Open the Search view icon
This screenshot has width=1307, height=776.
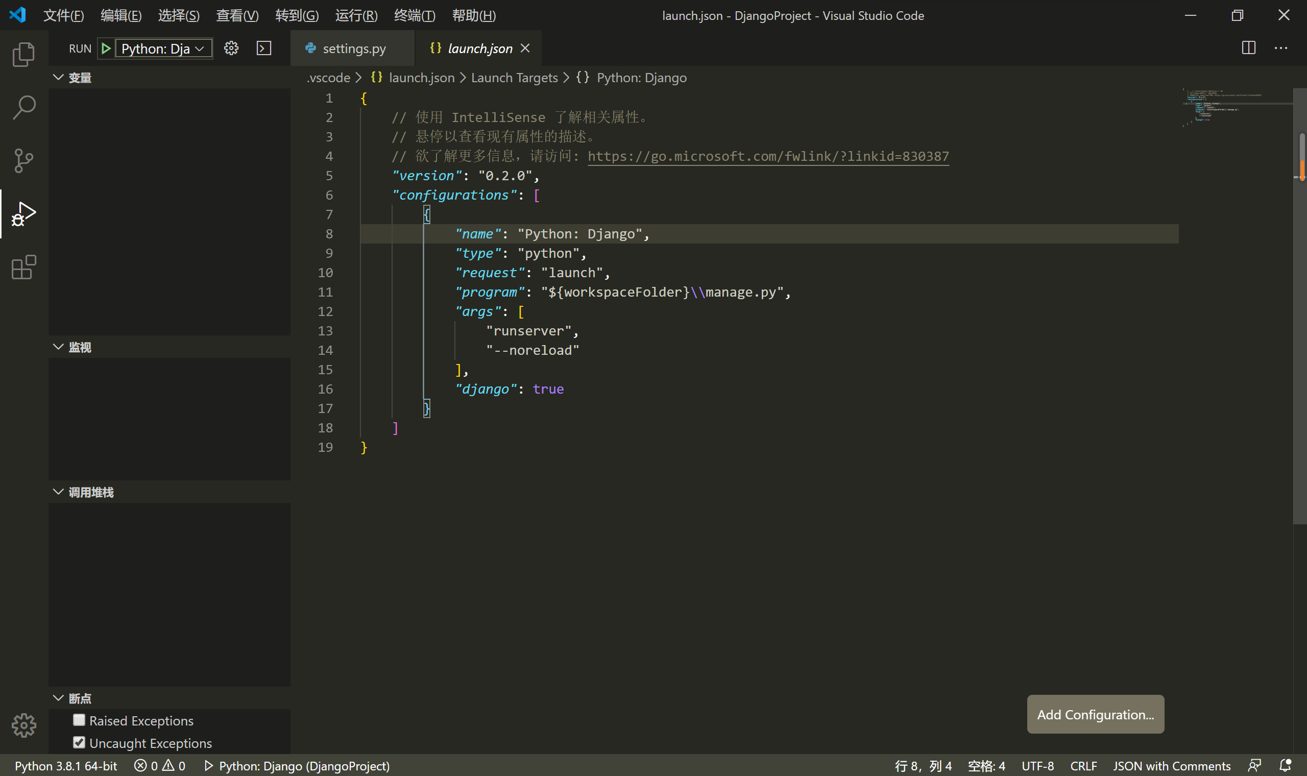pos(23,108)
